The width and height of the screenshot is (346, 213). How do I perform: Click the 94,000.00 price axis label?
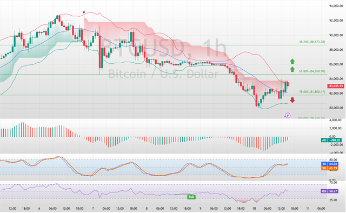pos(336,6)
